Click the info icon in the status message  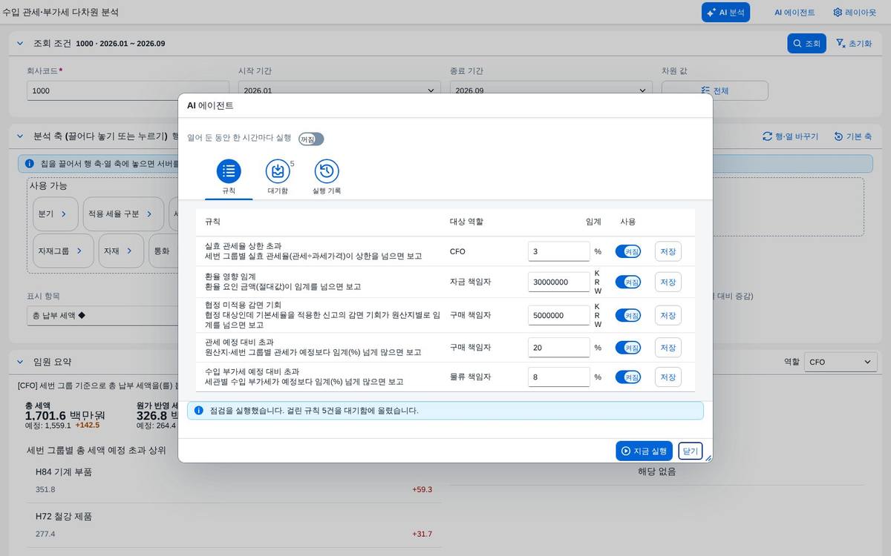[198, 410]
